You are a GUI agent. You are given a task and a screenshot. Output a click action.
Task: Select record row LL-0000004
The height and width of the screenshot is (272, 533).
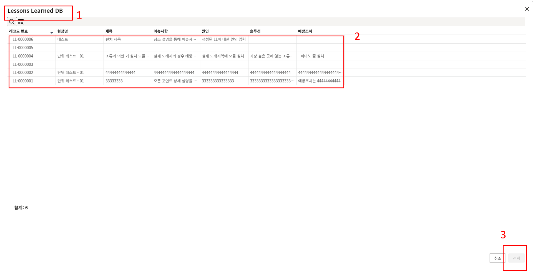(23, 56)
